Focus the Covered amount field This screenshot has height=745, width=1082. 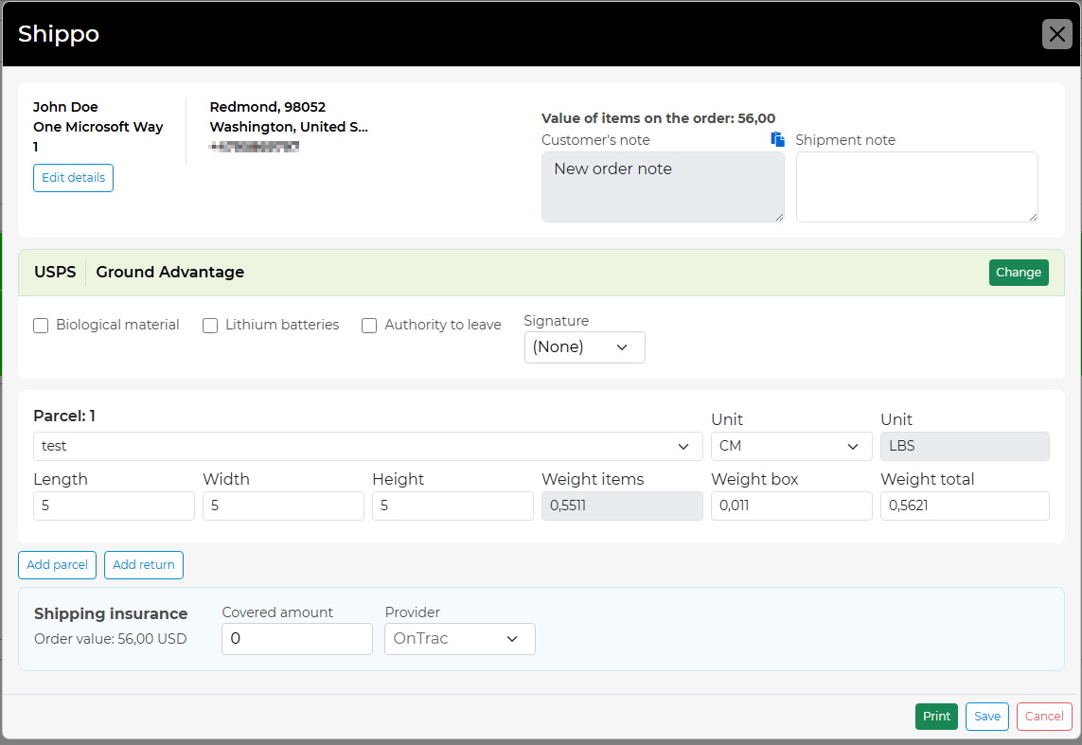(x=296, y=639)
